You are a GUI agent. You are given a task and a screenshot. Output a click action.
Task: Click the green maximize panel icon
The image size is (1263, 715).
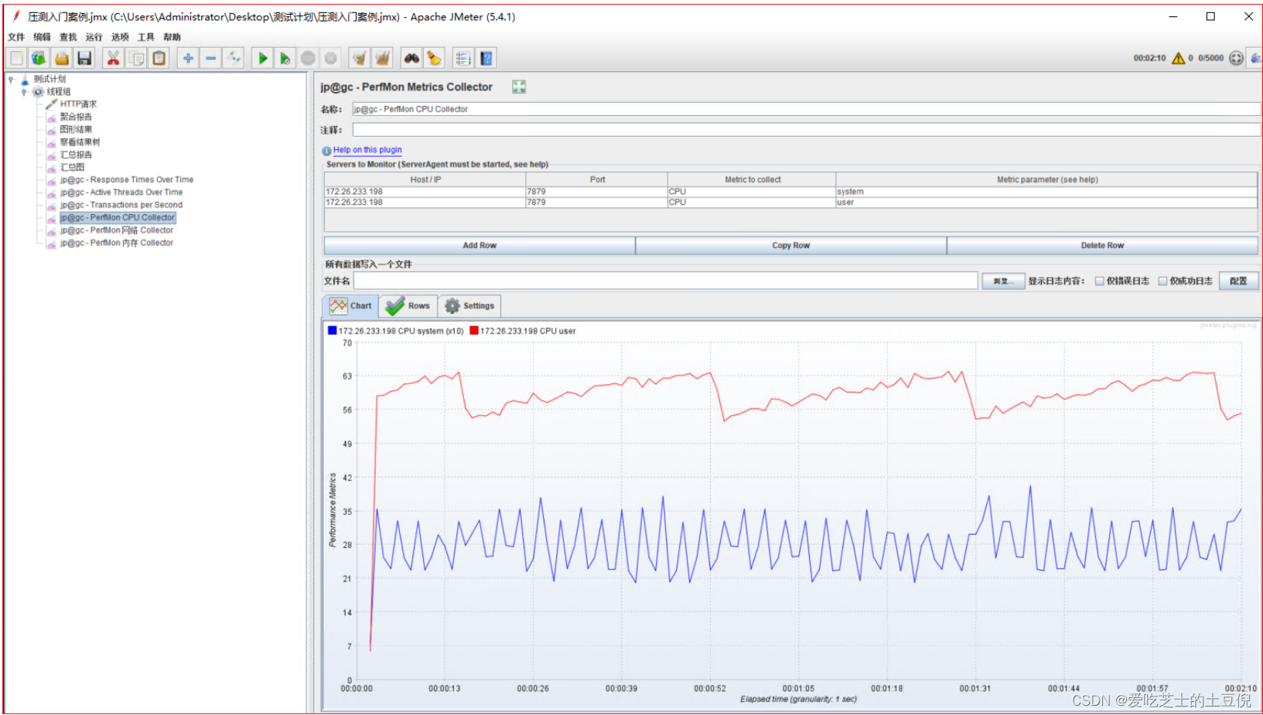pyautogui.click(x=519, y=87)
